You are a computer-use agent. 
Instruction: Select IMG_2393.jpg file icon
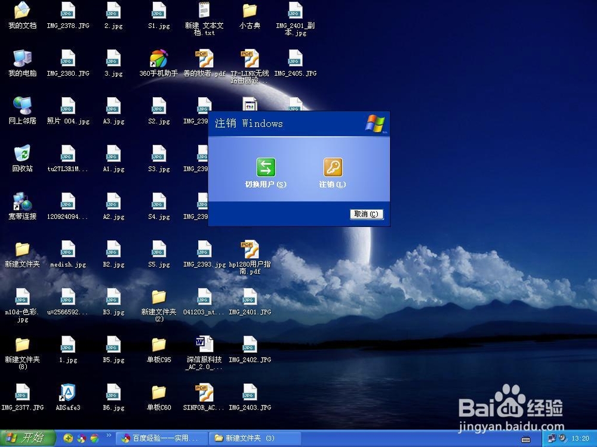pyautogui.click(x=204, y=249)
